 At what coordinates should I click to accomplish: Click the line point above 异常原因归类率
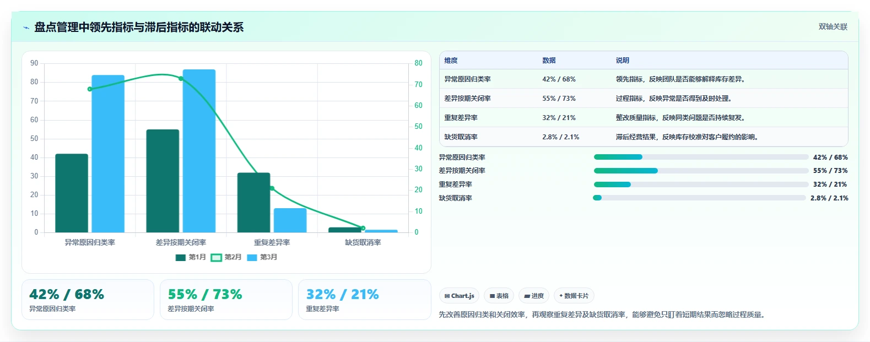pos(90,89)
